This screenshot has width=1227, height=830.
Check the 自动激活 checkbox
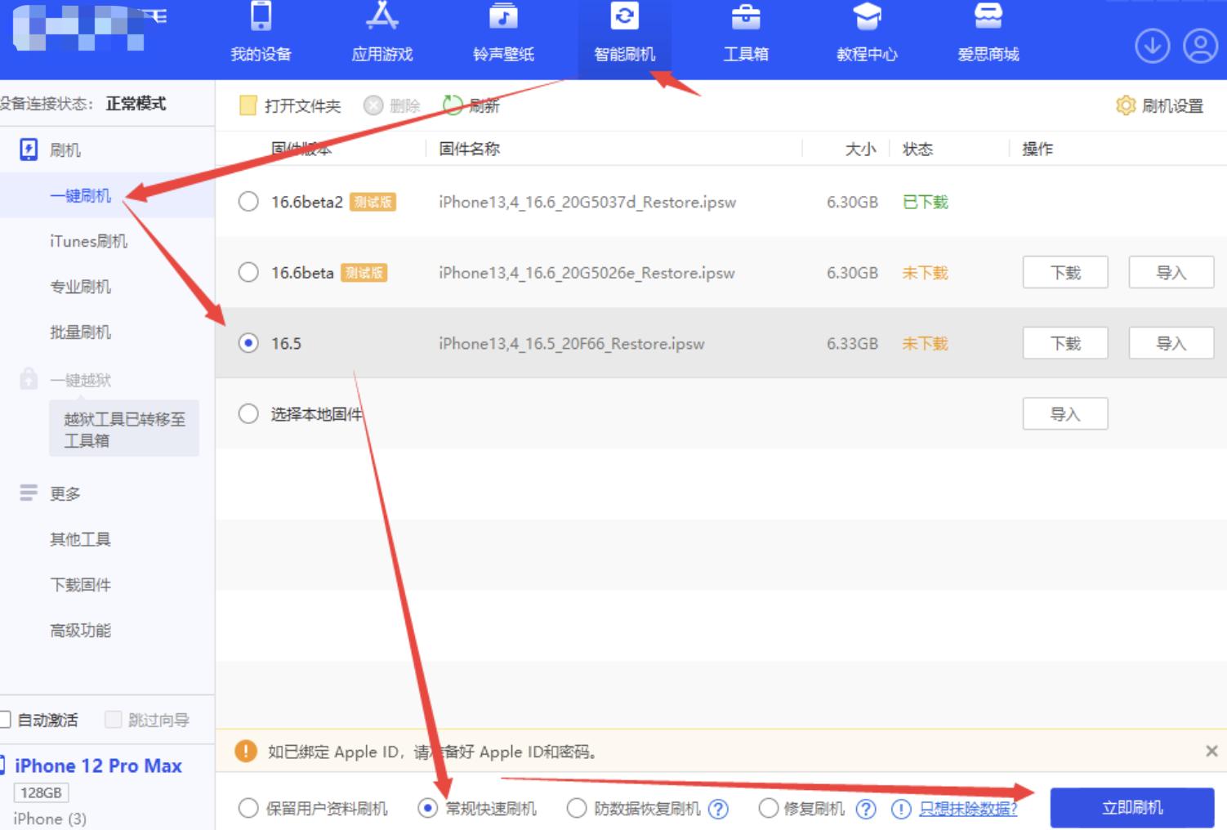click(8, 720)
